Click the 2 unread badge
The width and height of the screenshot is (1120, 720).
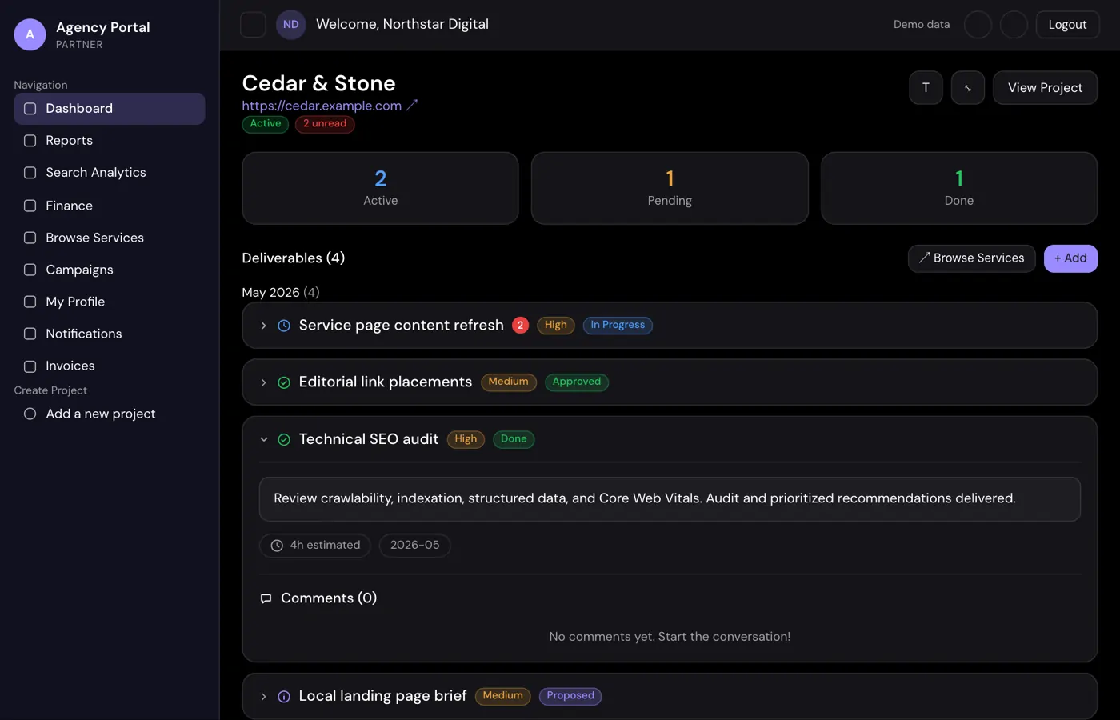[325, 124]
